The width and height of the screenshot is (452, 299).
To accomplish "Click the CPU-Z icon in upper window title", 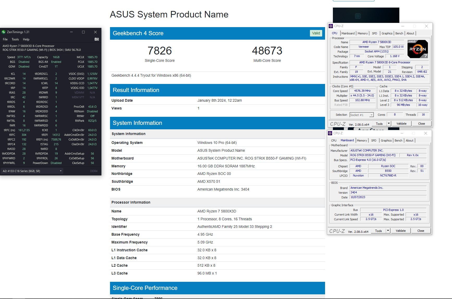I will 331,26.
